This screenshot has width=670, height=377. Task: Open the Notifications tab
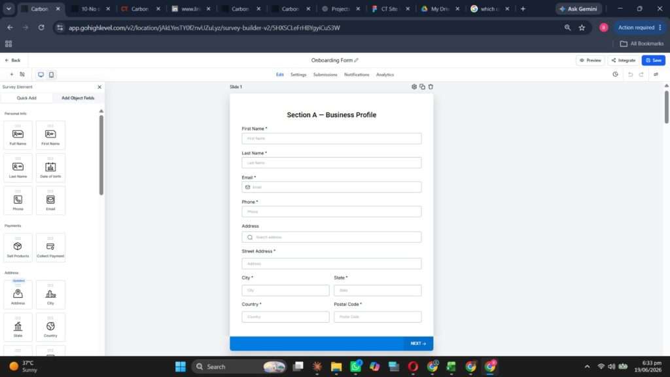357,75
